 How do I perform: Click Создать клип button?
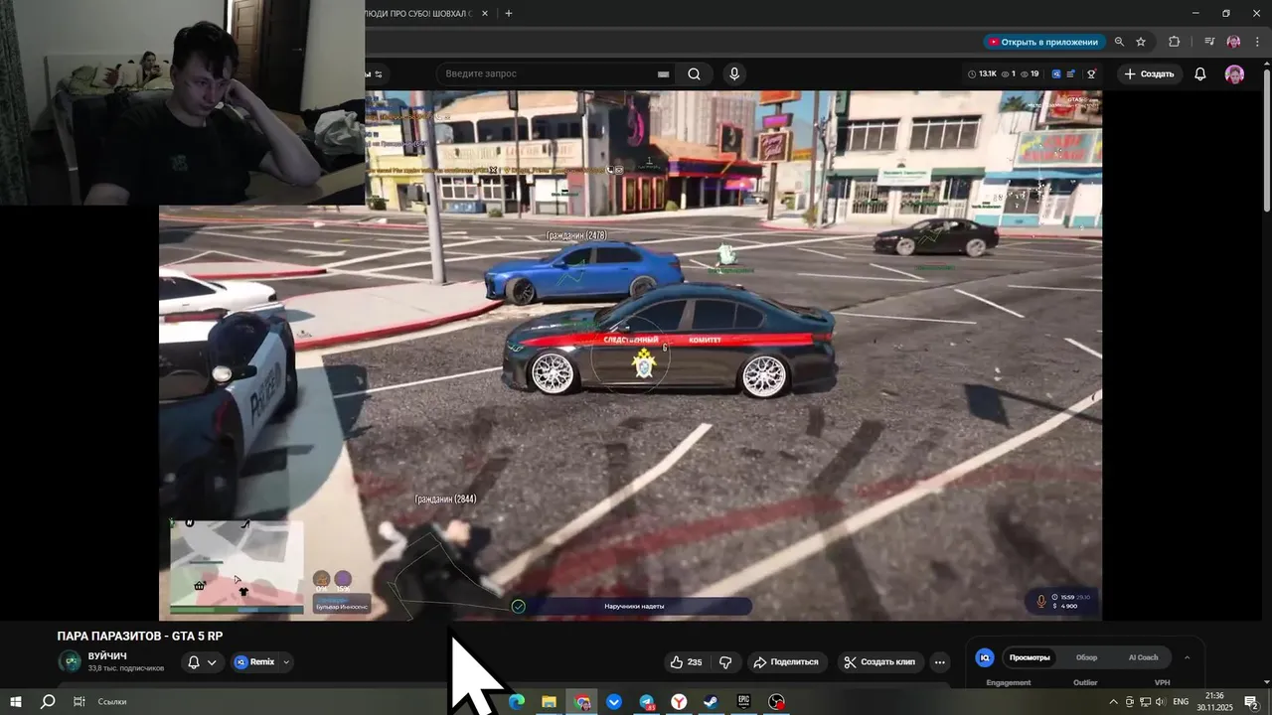pos(879,662)
